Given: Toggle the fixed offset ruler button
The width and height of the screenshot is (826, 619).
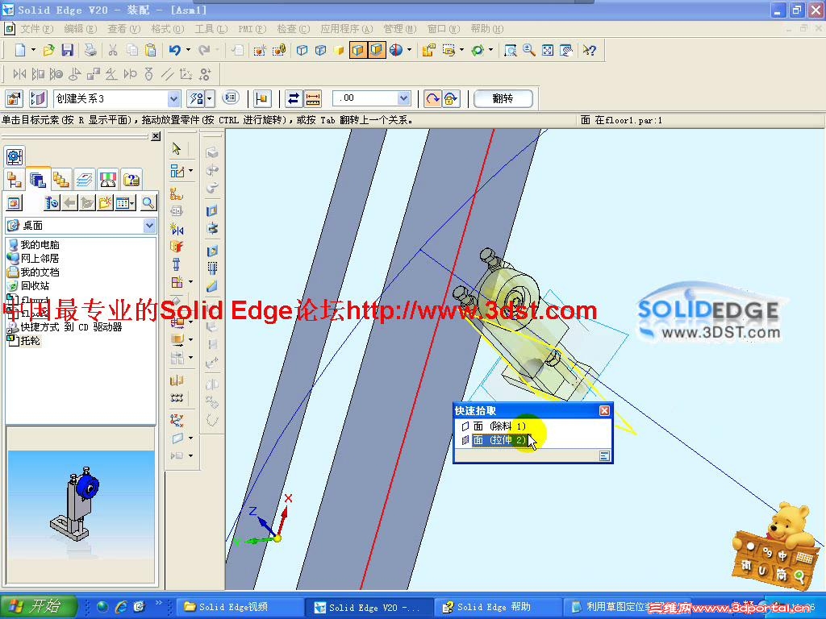Looking at the screenshot, I should [313, 98].
